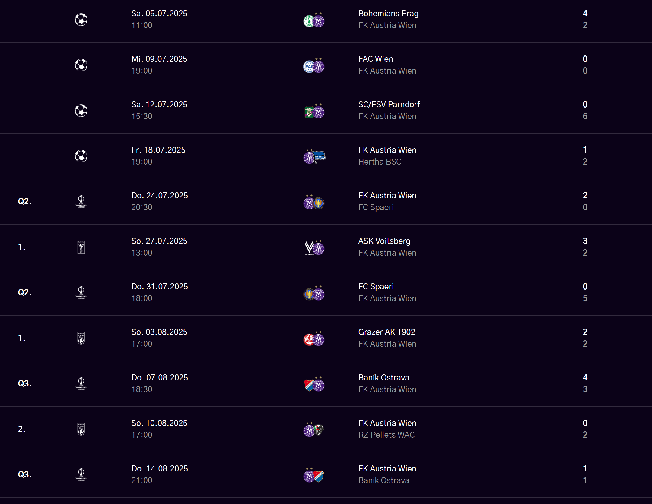This screenshot has width=652, height=504.
Task: Open the Hertha BSC team link
Action: click(x=380, y=162)
